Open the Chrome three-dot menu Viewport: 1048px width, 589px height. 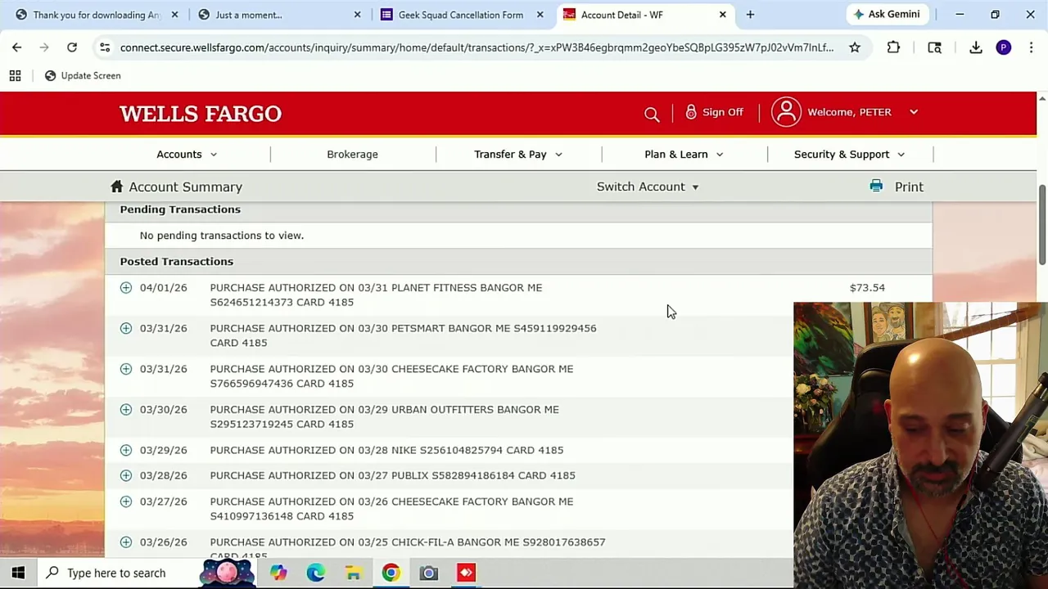pos(1031,47)
